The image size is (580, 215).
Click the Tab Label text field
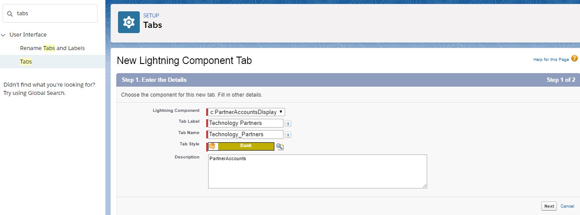(x=246, y=123)
